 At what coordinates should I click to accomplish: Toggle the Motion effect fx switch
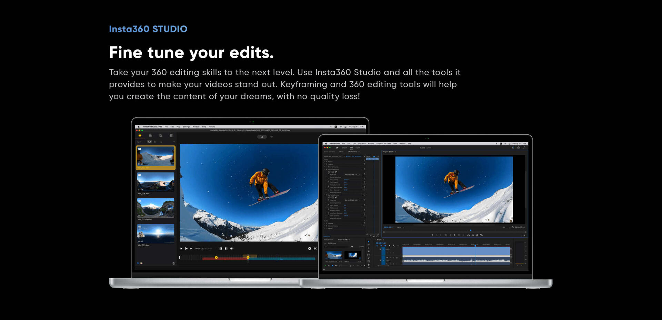(327, 162)
